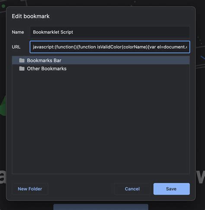The image size is (205, 210).
Task: Focus the Name input field
Action: pos(110,32)
